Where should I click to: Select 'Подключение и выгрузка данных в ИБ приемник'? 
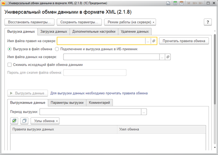coord(57,49)
